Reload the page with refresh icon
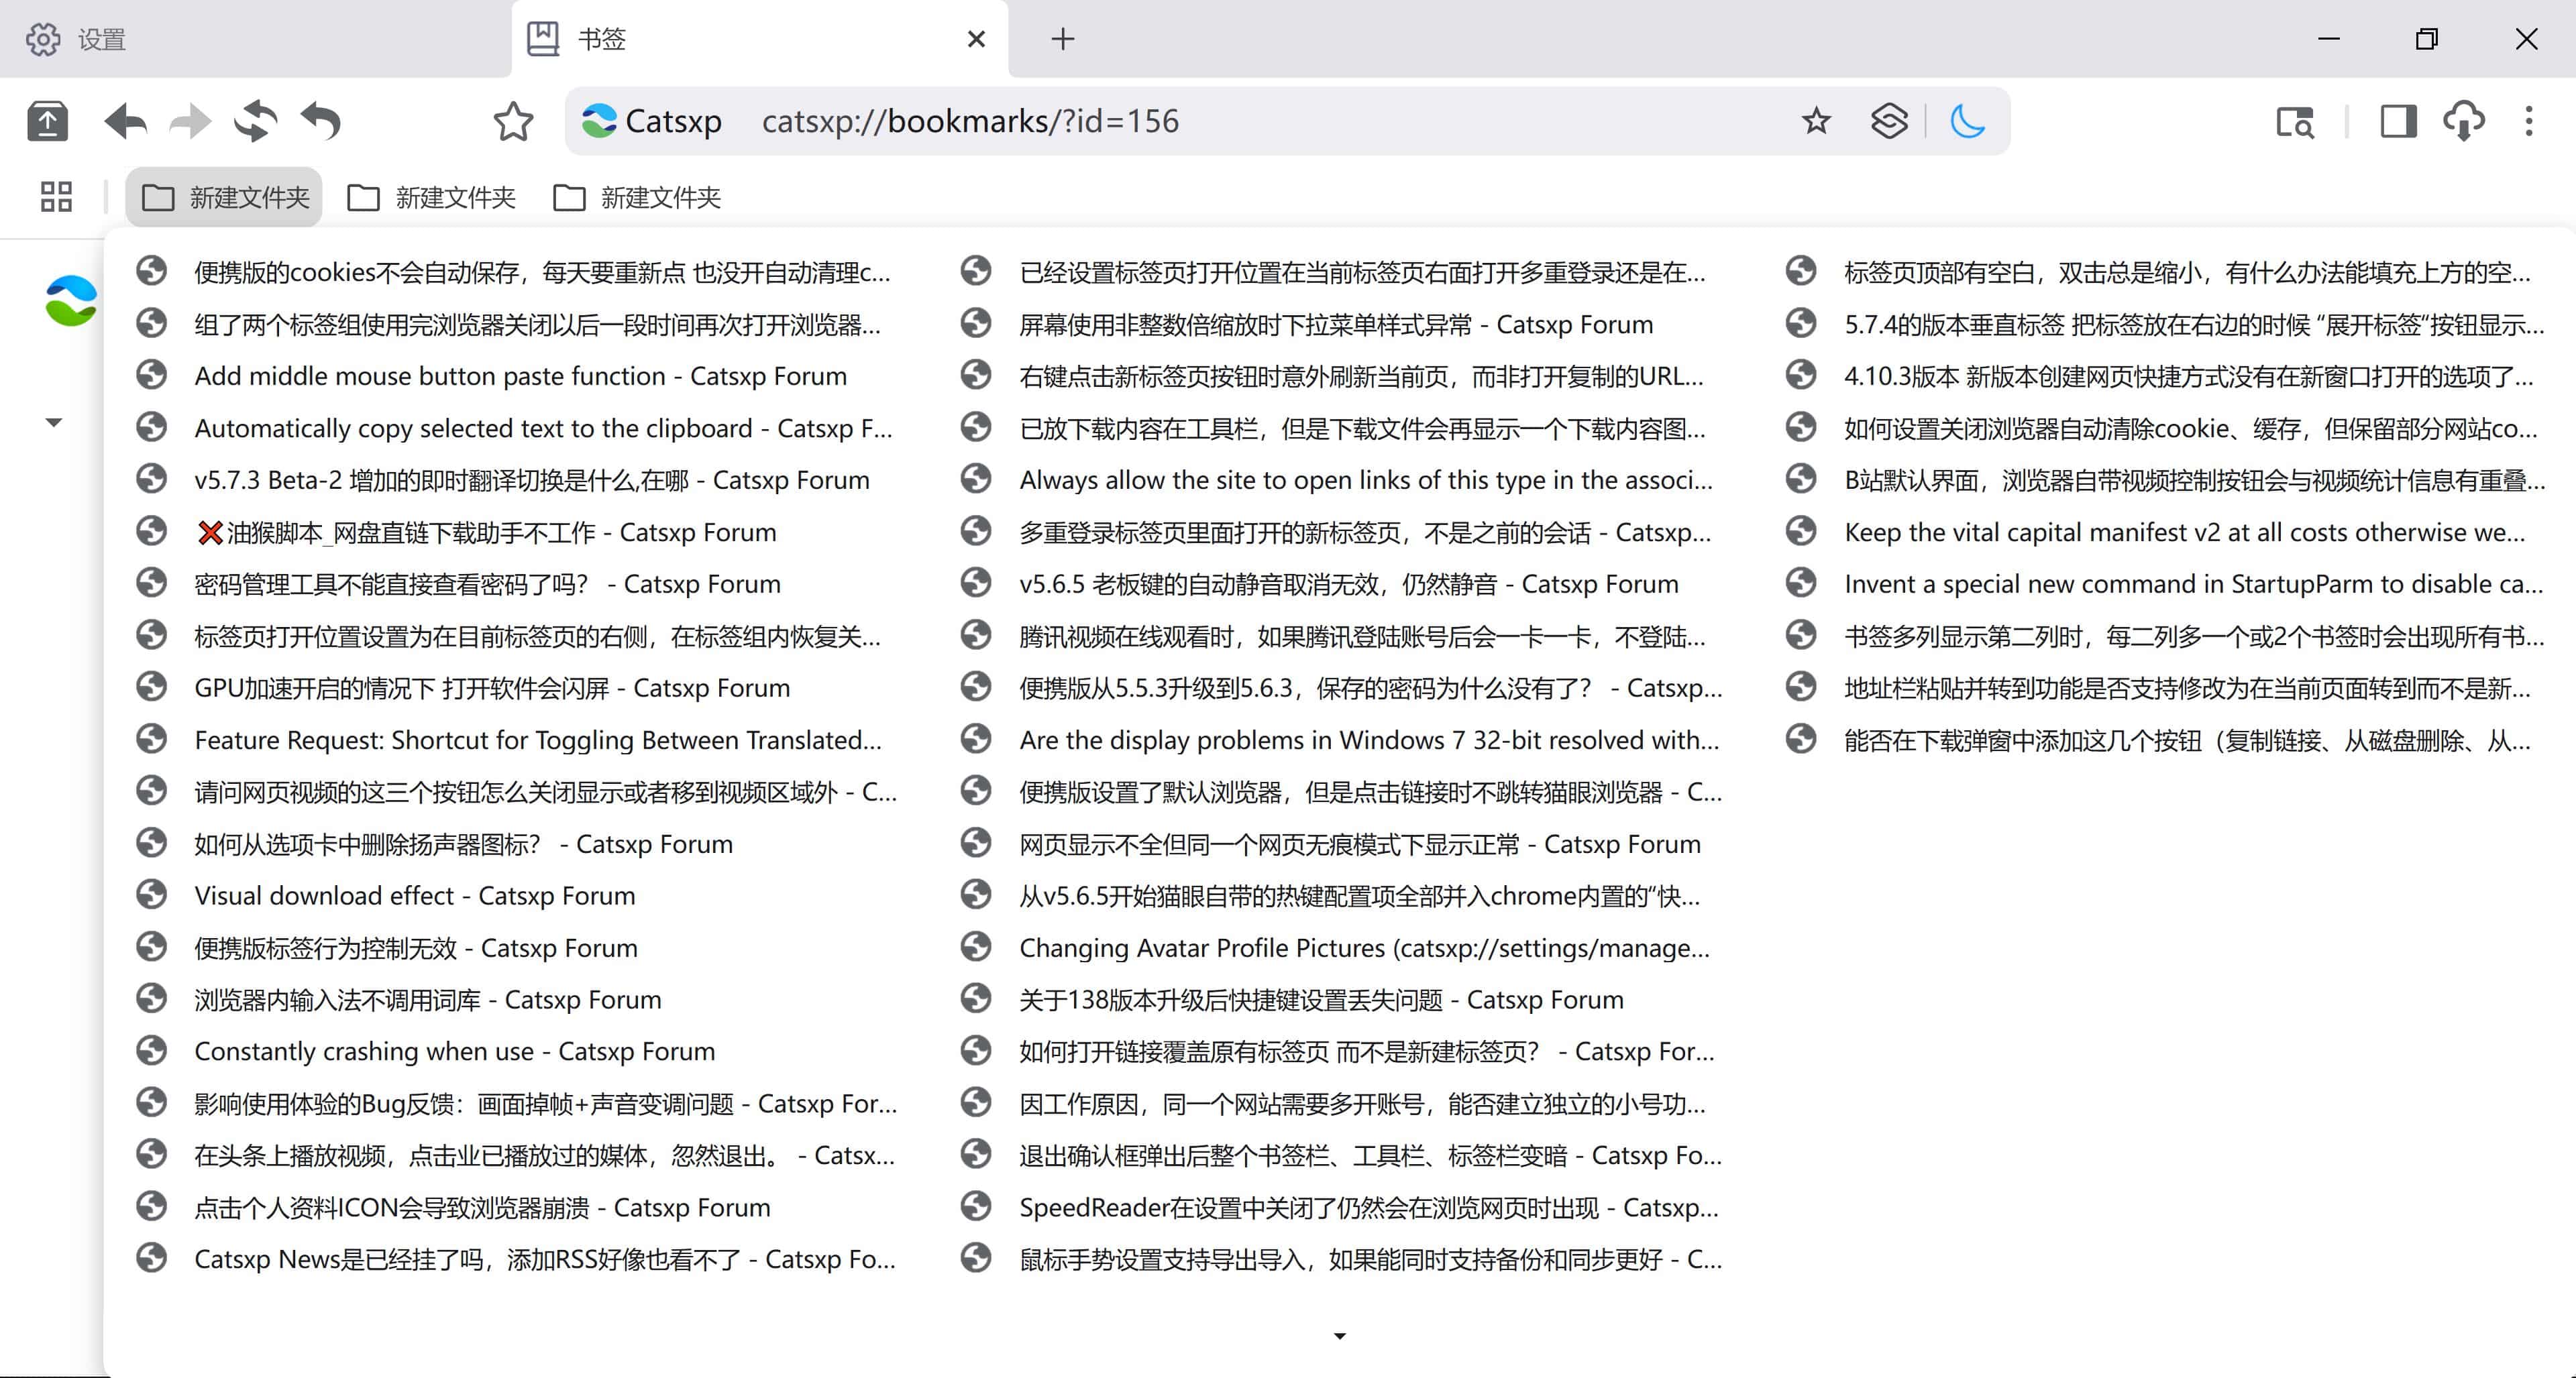The image size is (2576, 1378). [x=256, y=122]
